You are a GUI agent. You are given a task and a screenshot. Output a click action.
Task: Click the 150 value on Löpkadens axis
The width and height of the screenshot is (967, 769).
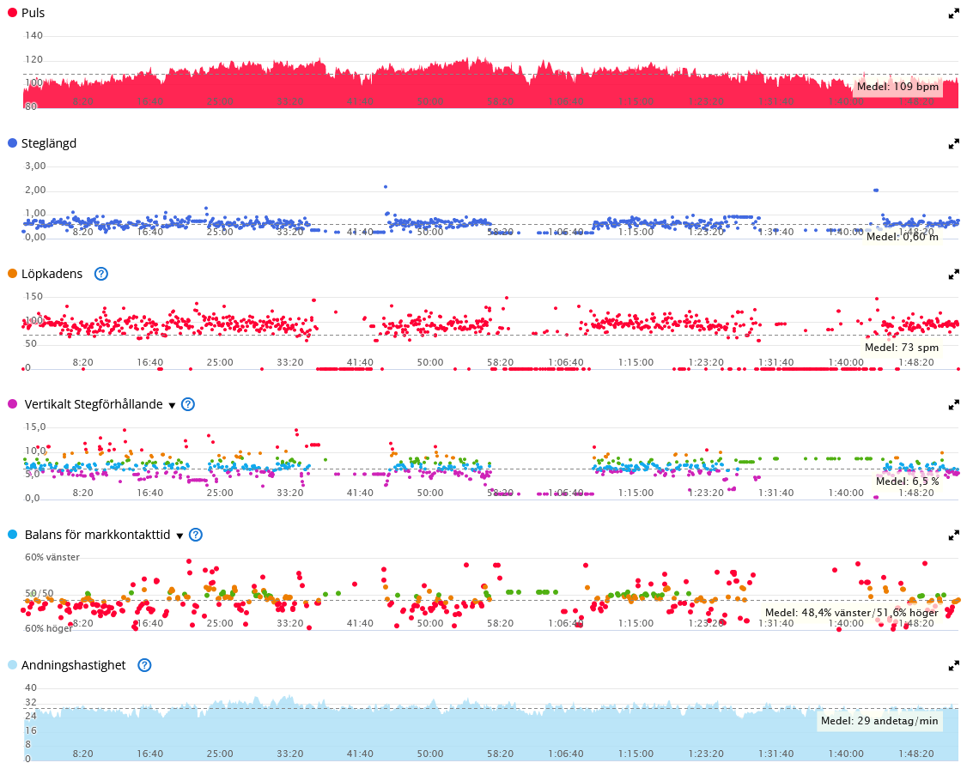click(33, 297)
